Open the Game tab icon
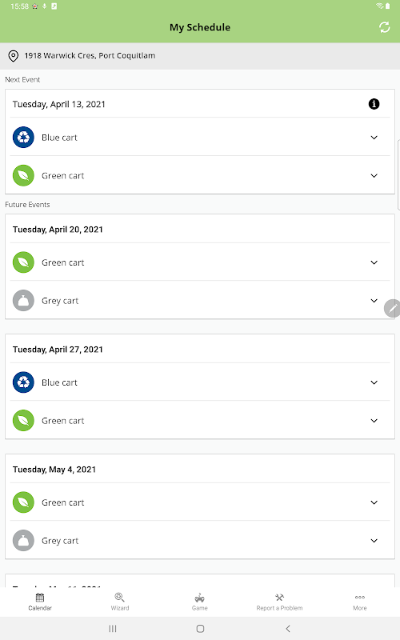Viewport: 400px width, 640px height. click(199, 598)
